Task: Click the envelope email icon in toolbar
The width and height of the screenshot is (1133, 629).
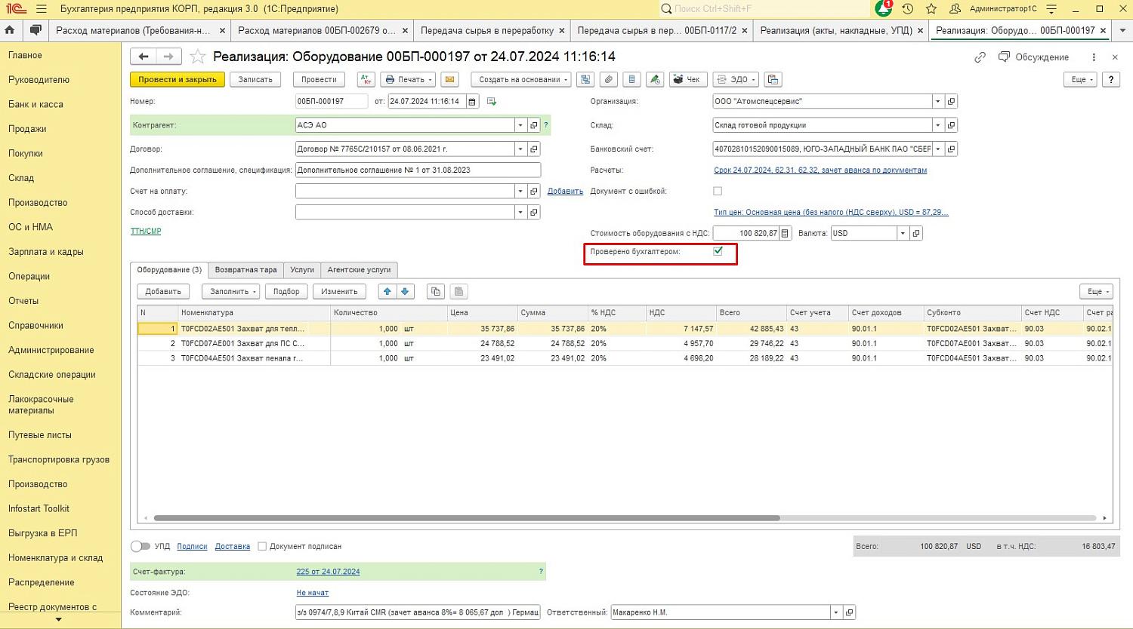Action: pos(449,79)
